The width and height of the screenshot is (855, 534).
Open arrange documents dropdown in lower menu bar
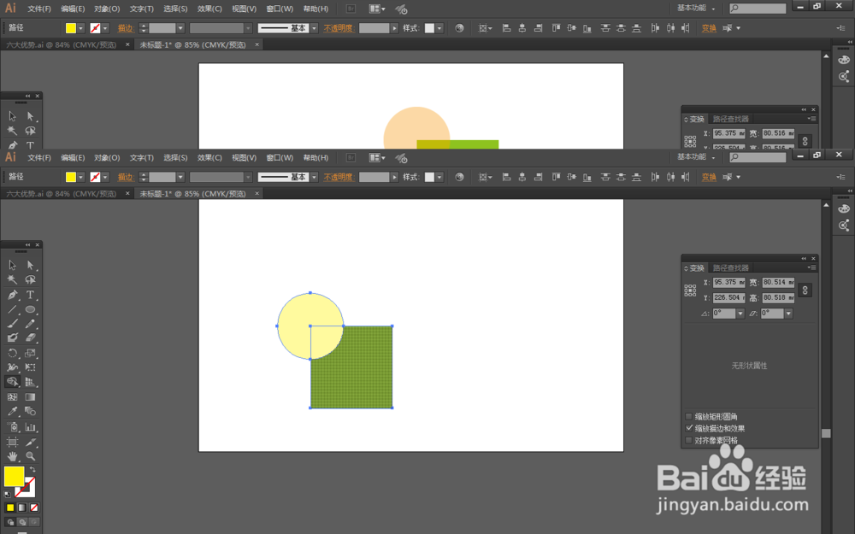[x=377, y=158]
